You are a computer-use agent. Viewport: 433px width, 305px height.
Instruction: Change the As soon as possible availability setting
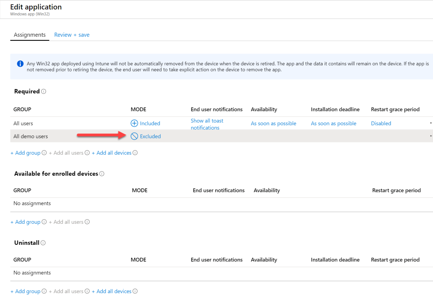tap(273, 123)
